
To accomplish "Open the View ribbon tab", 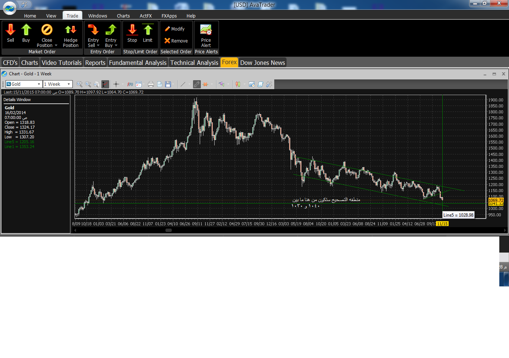I will tap(51, 16).
